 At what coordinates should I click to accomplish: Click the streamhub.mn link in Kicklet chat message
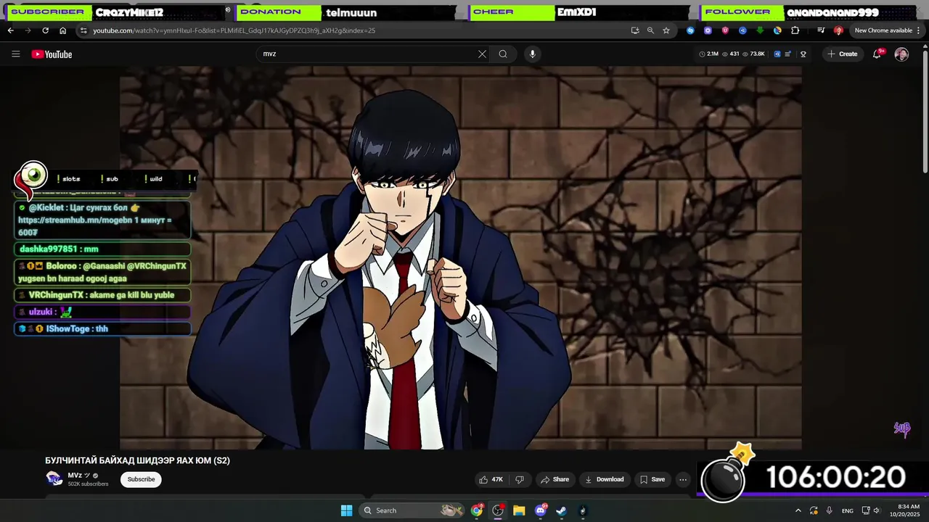(x=75, y=220)
